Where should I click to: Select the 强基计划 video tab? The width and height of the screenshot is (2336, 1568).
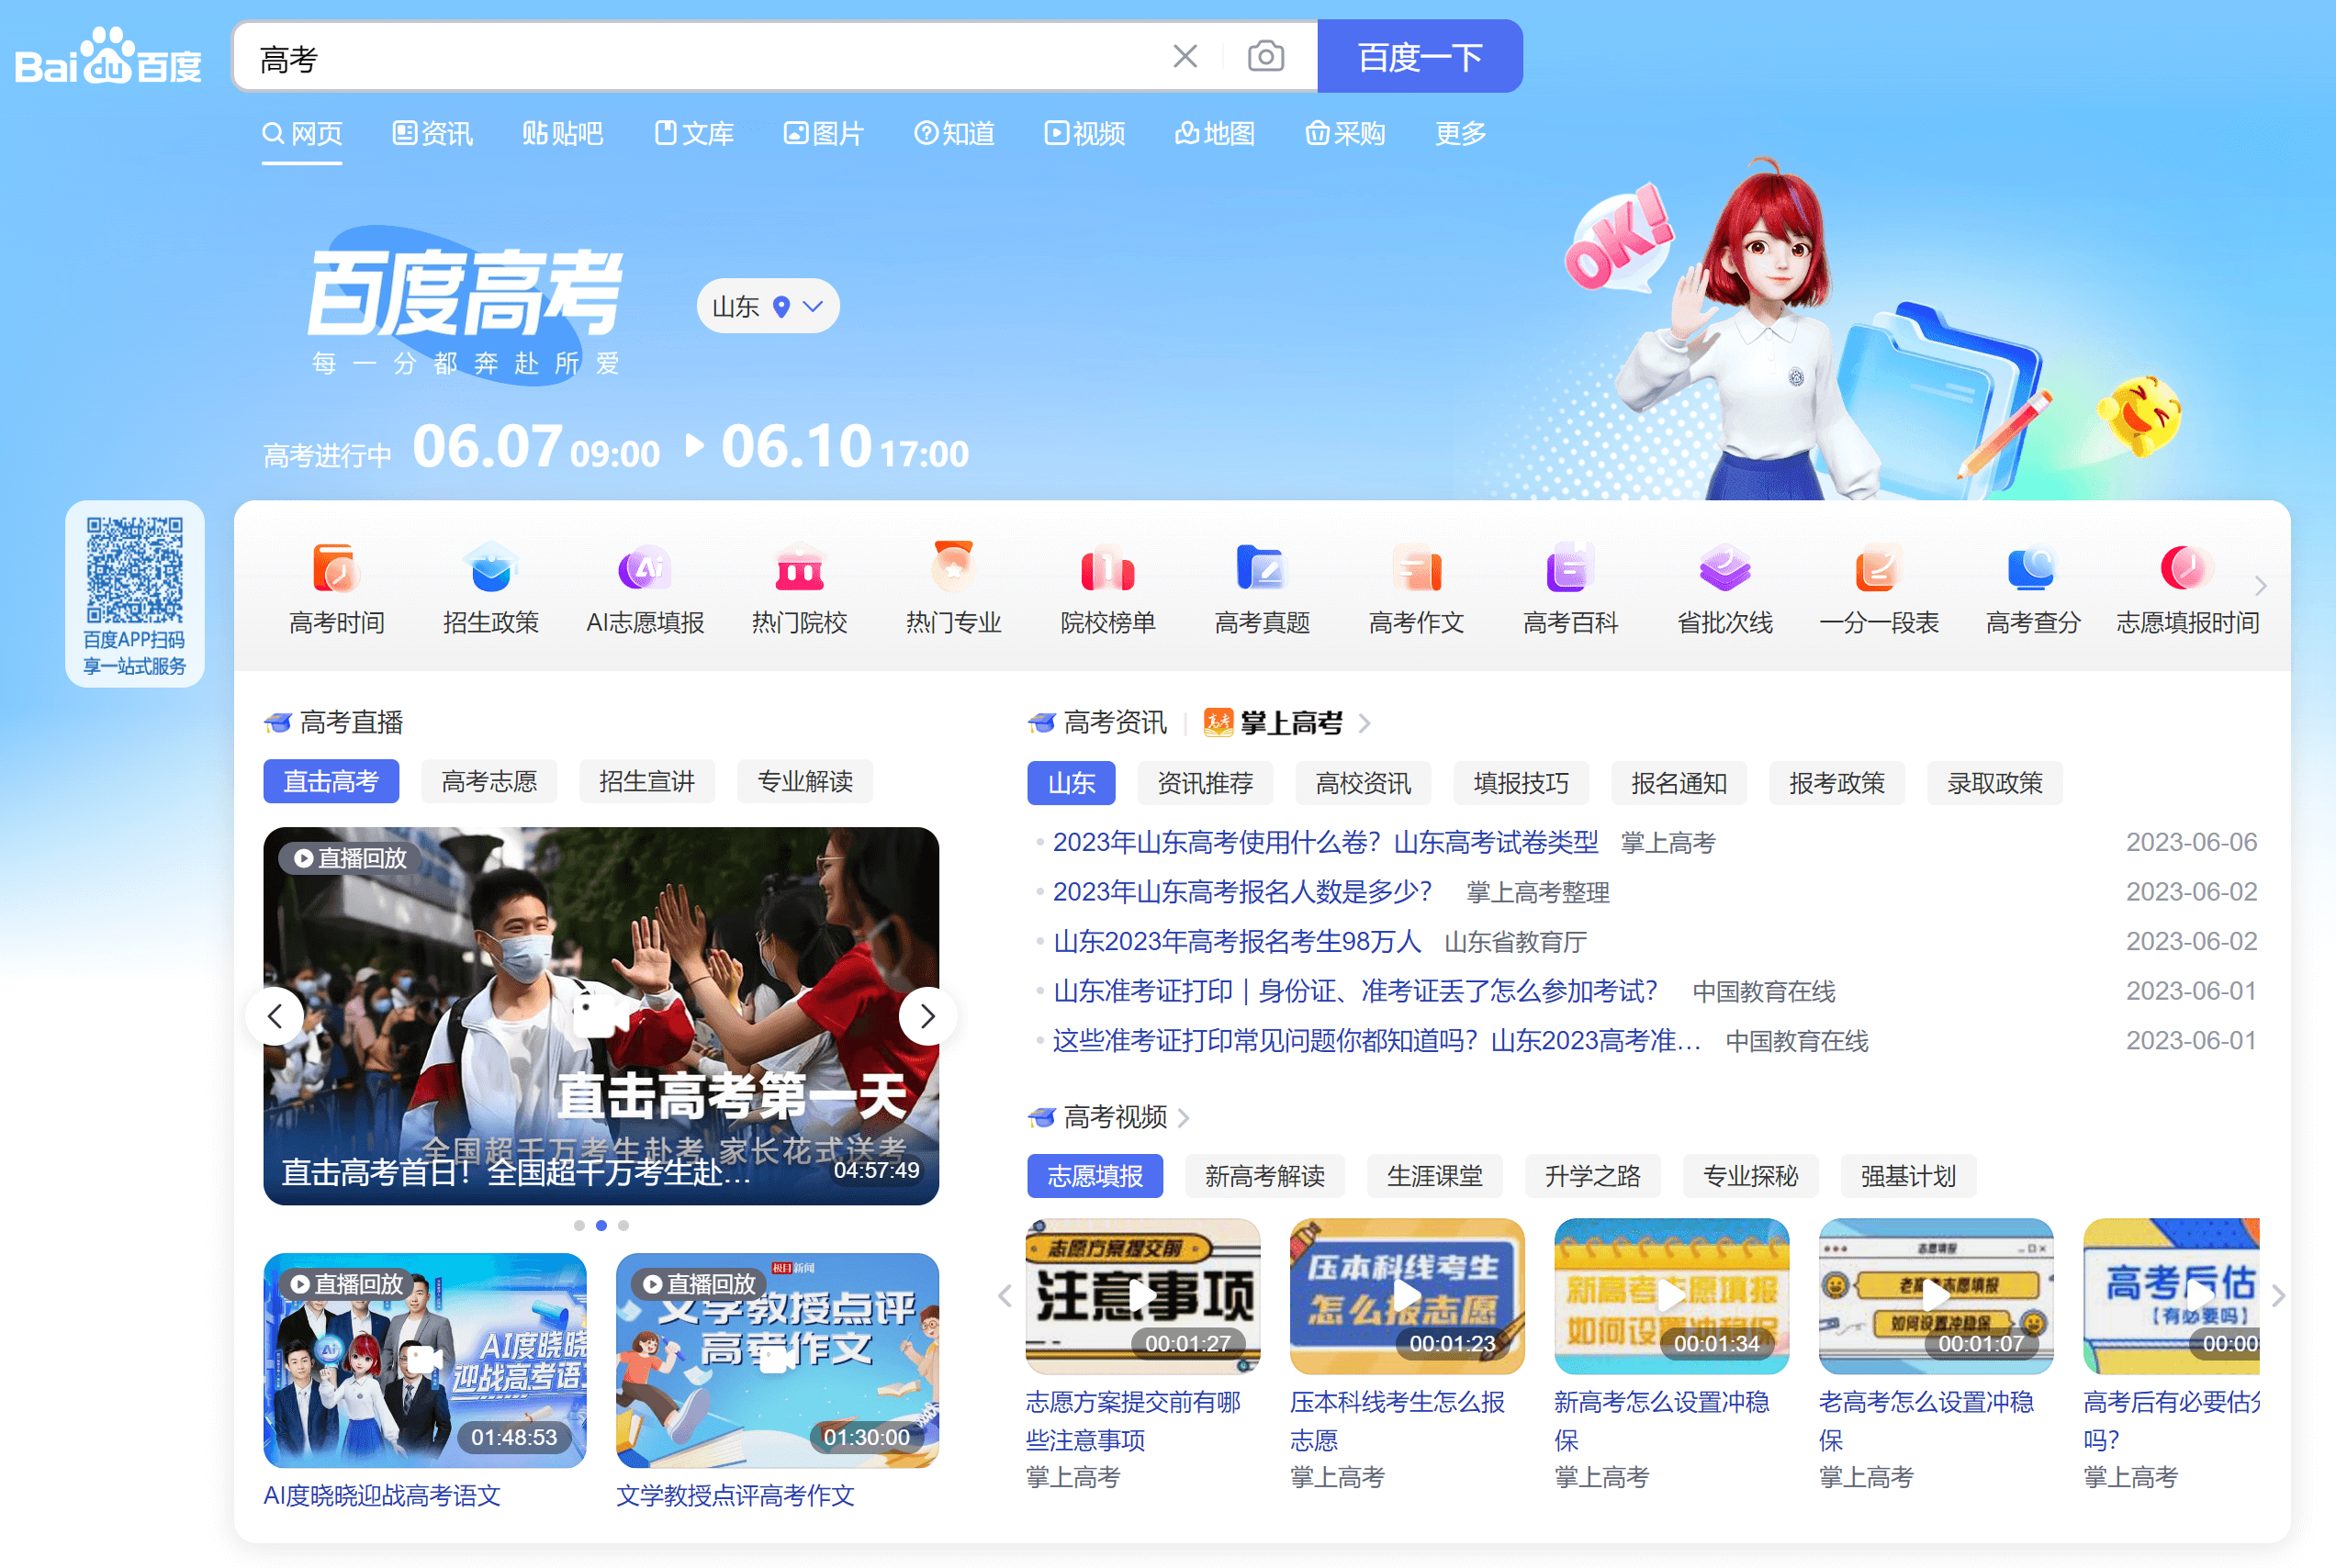click(1908, 1176)
